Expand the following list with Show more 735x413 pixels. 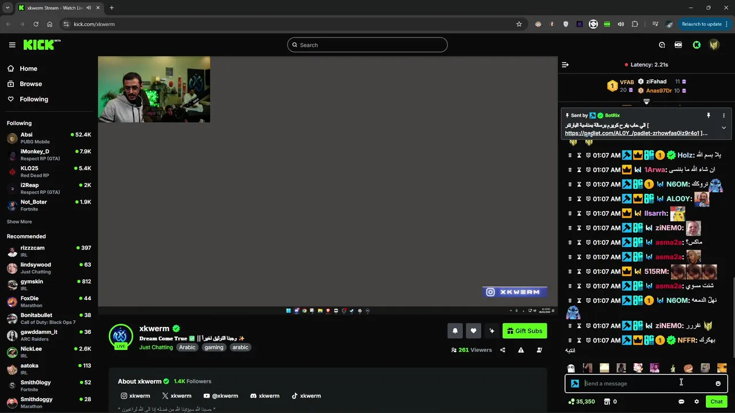coord(20,221)
